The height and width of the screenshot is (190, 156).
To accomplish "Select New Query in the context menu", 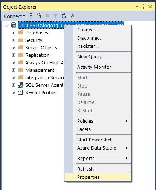I will pos(98,57).
